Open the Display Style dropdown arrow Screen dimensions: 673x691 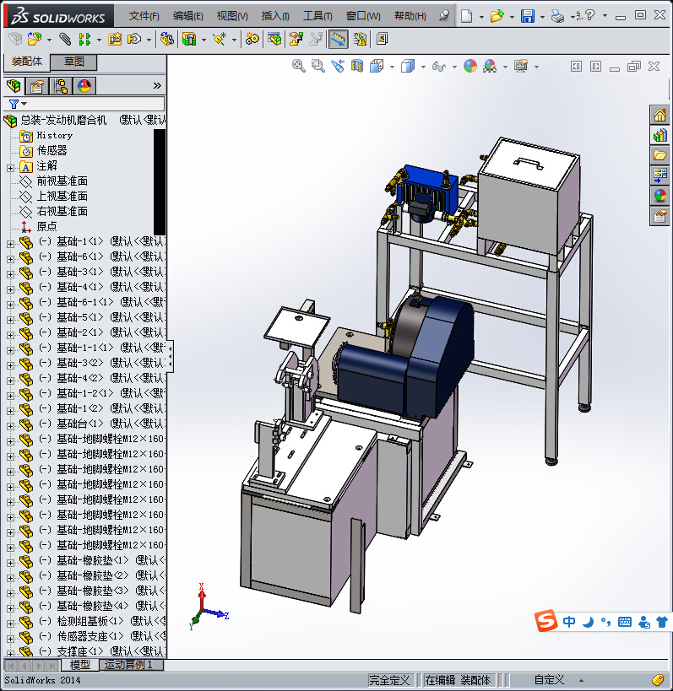pos(423,67)
